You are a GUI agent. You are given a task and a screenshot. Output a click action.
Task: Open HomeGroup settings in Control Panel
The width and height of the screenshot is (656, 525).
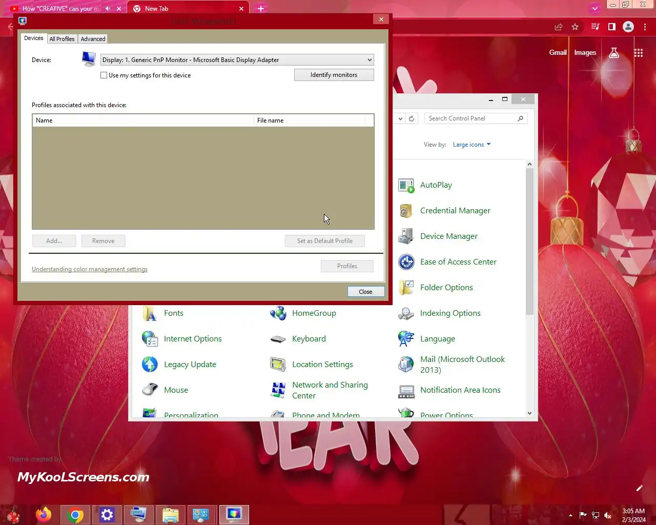click(303, 313)
